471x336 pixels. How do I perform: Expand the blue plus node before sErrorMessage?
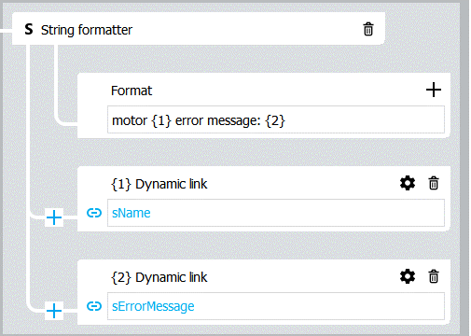tap(54, 311)
